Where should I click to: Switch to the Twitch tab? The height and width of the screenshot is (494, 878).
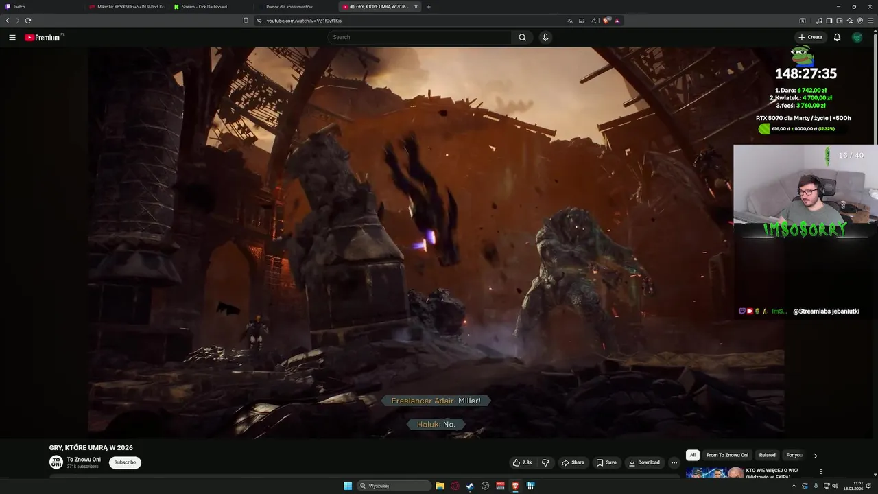(x=41, y=7)
